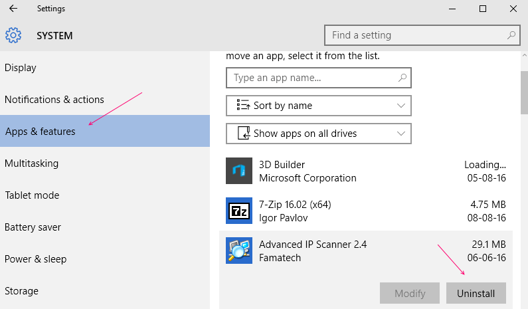
Task: Click the drive icon in Show apps dropdown
Action: point(244,133)
